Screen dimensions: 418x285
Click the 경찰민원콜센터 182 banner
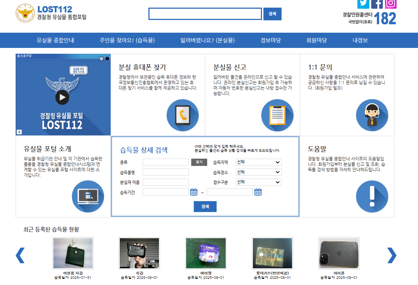[369, 18]
